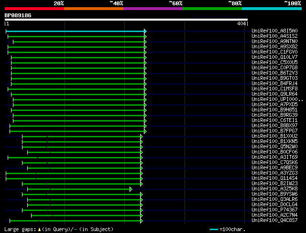The image size is (306, 233).
Task: Select hit label UniRef100_B8BX97
Action: pos(274,125)
